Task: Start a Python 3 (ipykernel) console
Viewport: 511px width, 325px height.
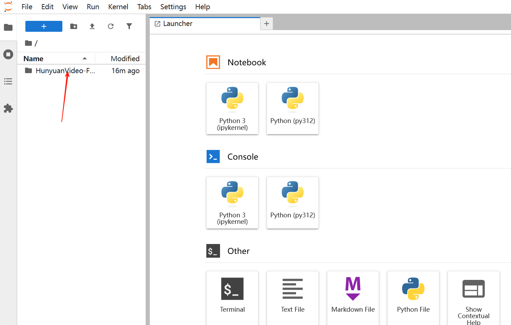Action: [232, 203]
